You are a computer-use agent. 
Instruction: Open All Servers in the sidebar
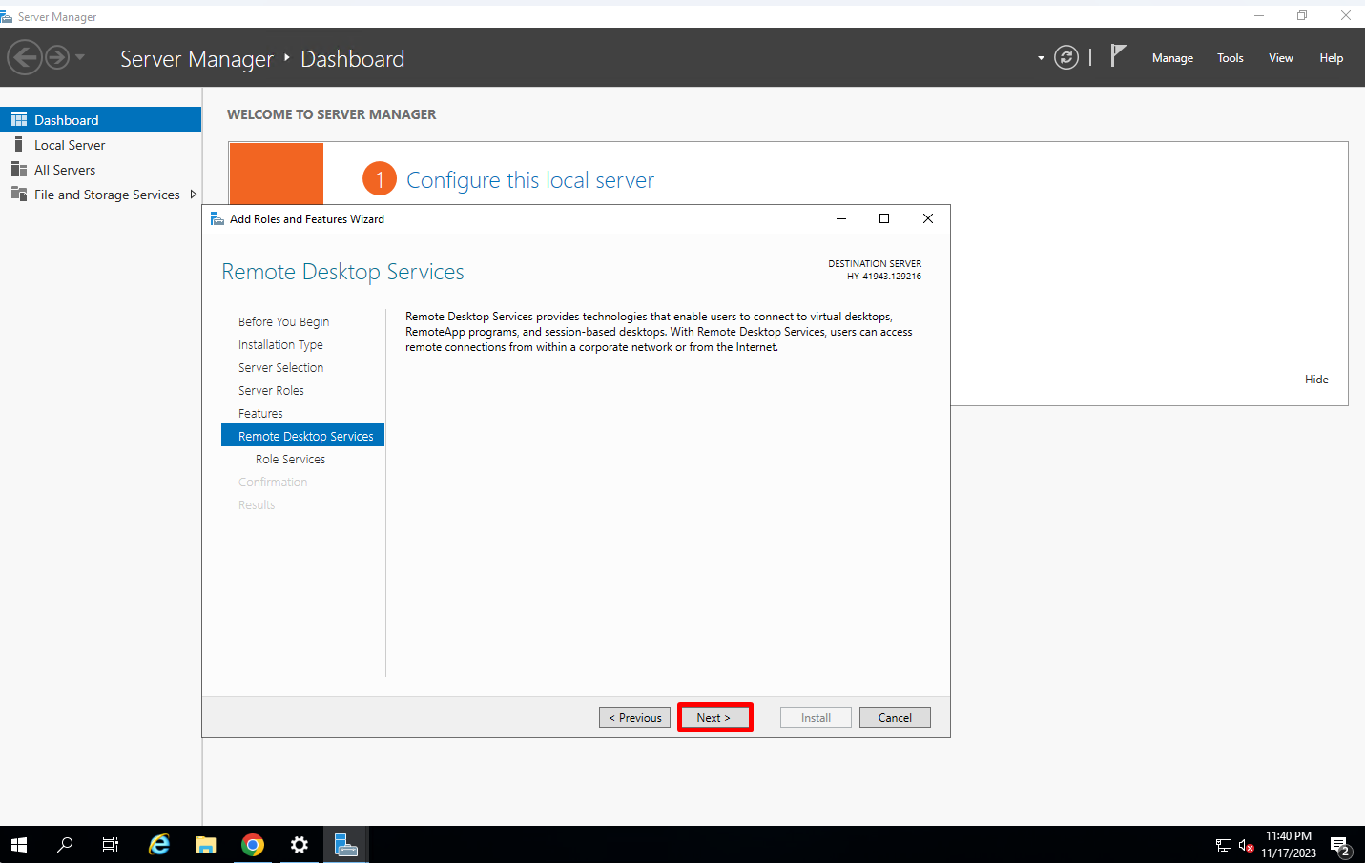(x=66, y=169)
